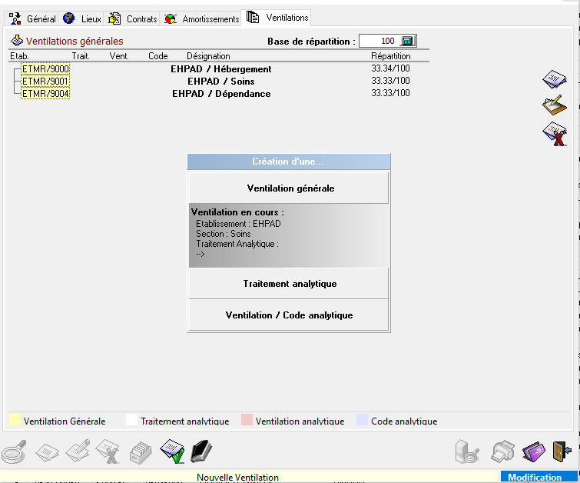Choose Ventilation générale in creation popup
580x483 pixels.
pos(290,188)
